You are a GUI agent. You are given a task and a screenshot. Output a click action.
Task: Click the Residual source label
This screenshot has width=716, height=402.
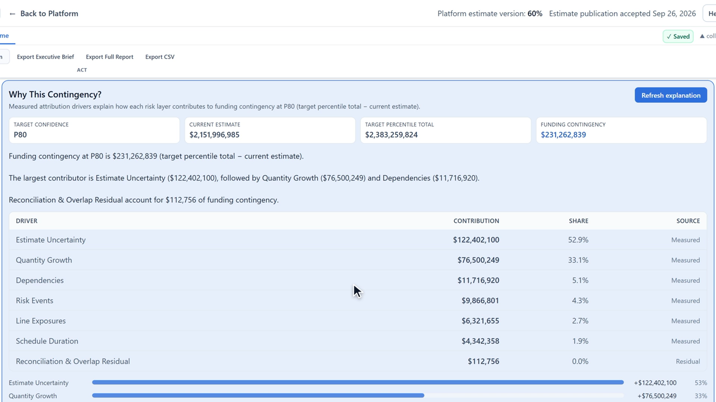[688, 361]
